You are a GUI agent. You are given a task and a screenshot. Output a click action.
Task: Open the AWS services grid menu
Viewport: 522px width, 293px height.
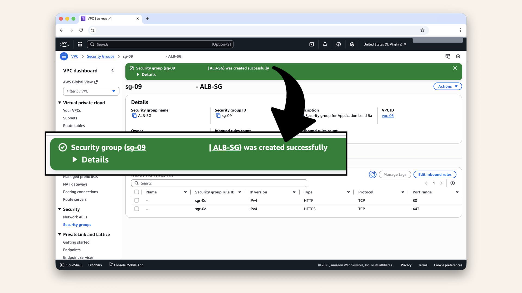(x=80, y=44)
